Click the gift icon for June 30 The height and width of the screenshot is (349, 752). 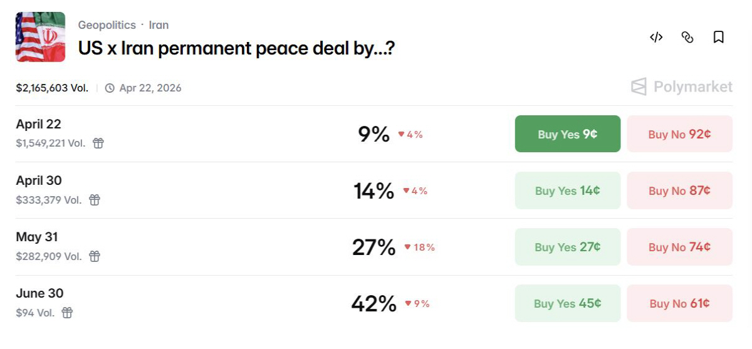click(67, 313)
